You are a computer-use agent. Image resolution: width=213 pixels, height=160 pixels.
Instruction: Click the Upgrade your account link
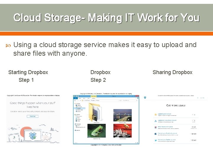coord(164,114)
